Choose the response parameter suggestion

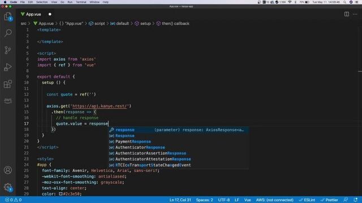point(179,130)
